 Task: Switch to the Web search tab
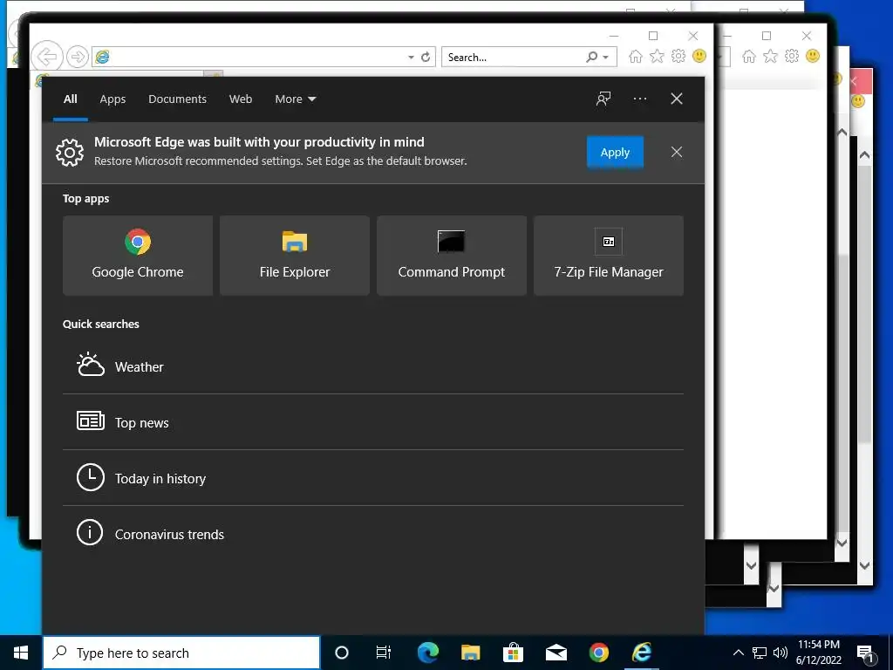click(x=241, y=99)
